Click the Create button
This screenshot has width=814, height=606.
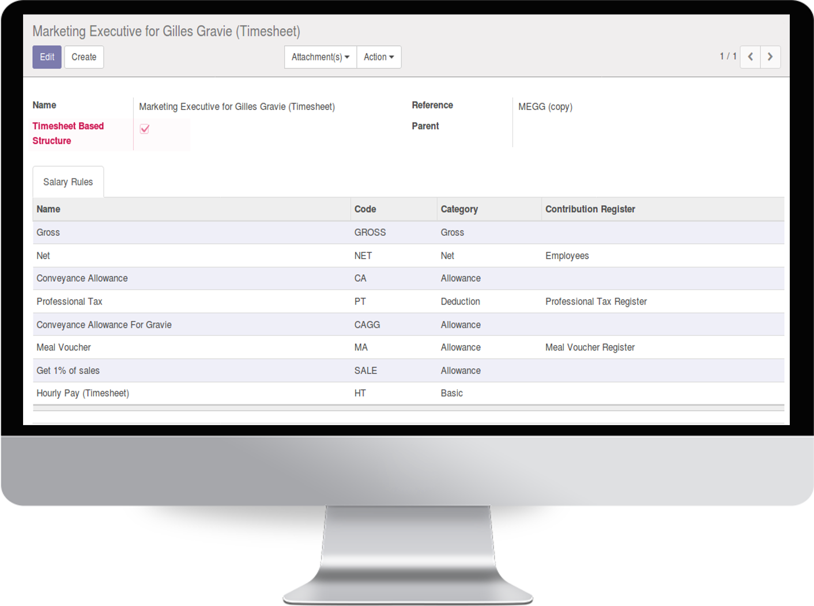coord(84,57)
